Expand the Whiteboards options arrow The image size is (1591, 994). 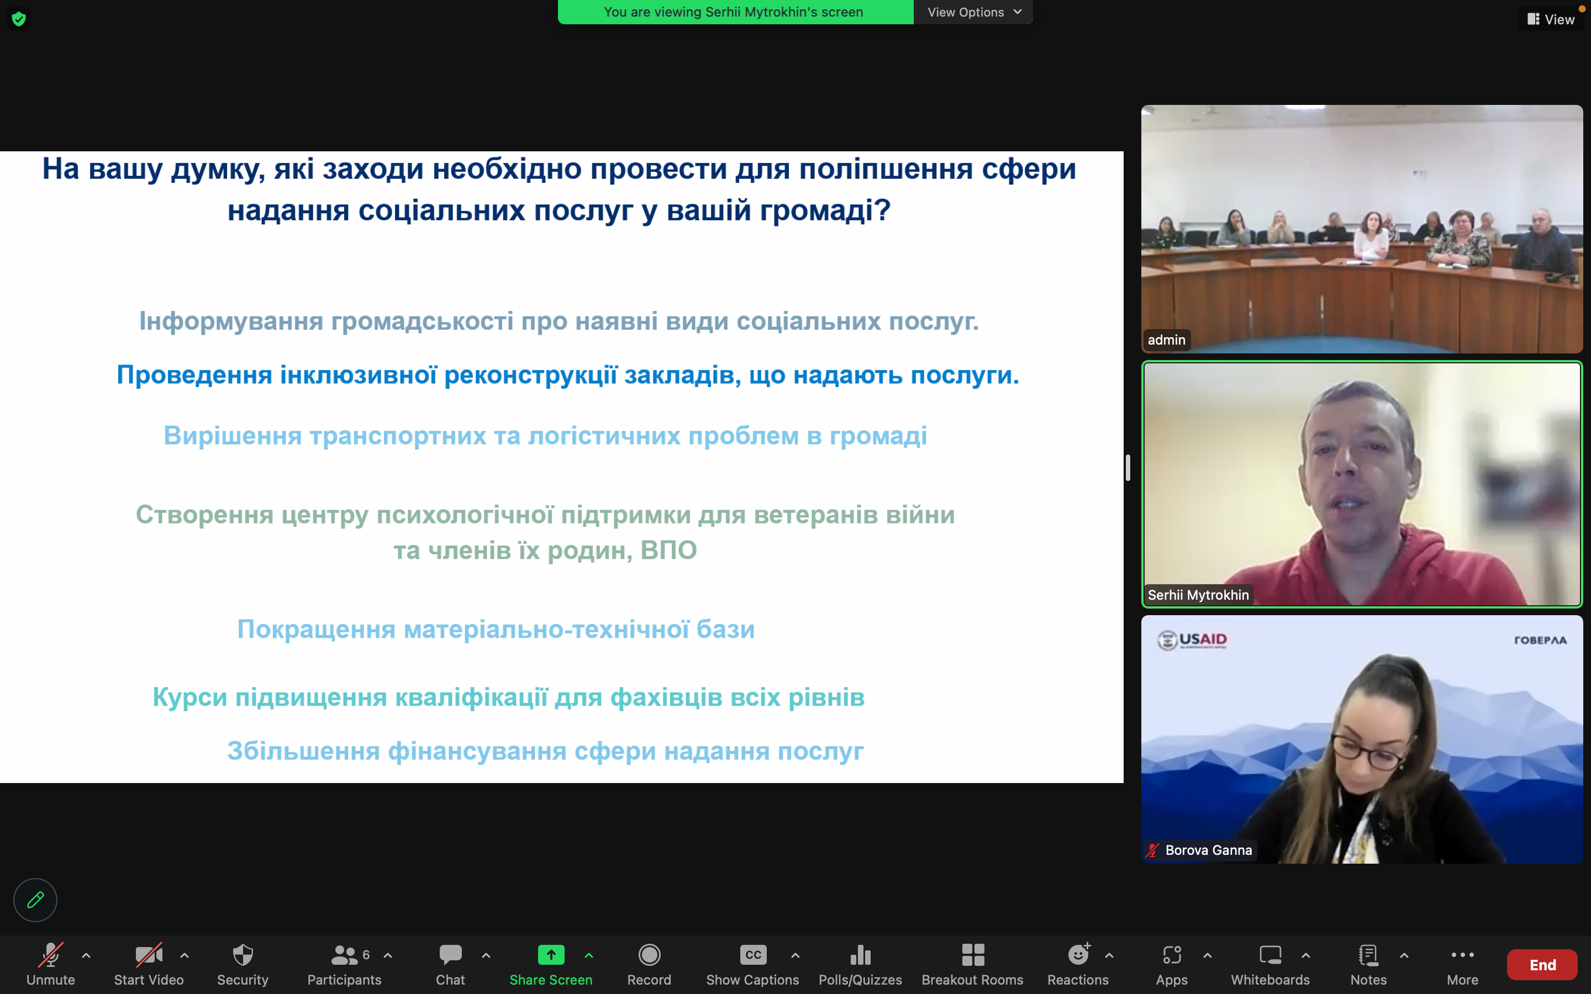1306,955
